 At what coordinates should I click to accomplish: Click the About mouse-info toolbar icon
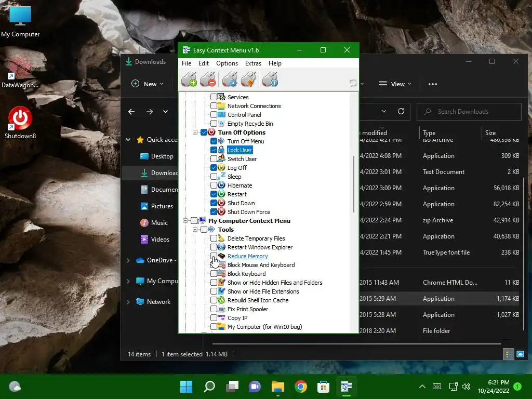(270, 79)
